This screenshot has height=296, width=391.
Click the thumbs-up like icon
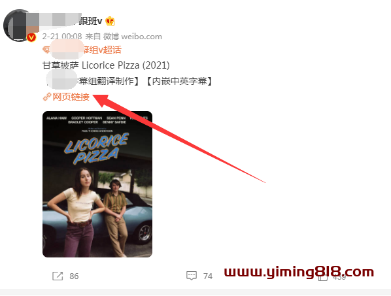pos(323,276)
